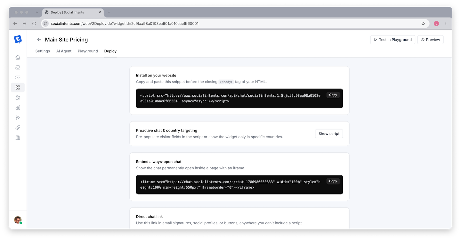Open Chrome three-dot menu
The width and height of the screenshot is (461, 240).
pos(446,23)
